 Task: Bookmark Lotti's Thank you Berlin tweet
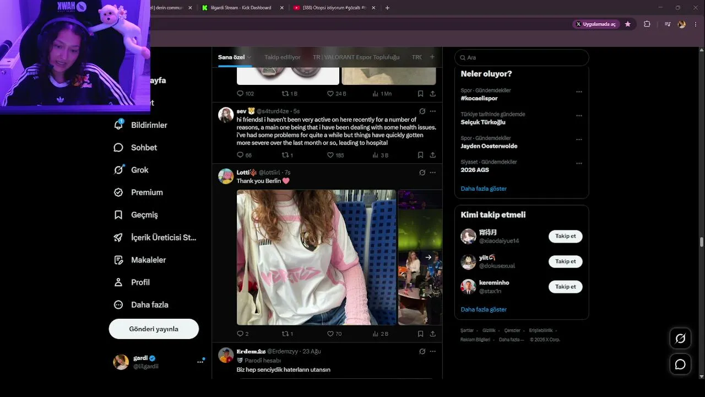click(x=420, y=334)
